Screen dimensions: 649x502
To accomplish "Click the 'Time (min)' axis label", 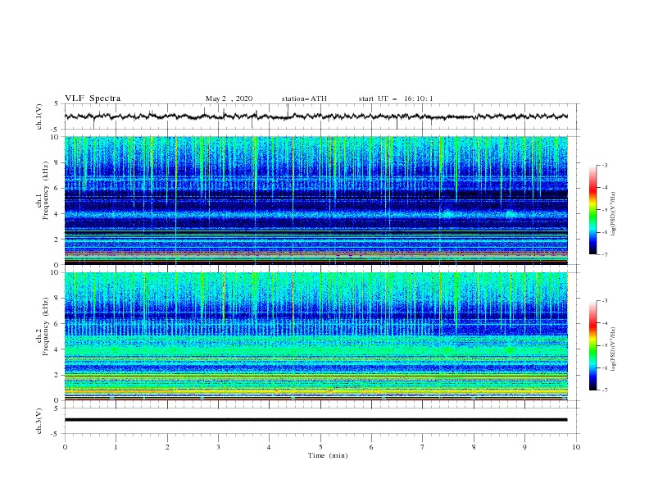I will coord(328,455).
